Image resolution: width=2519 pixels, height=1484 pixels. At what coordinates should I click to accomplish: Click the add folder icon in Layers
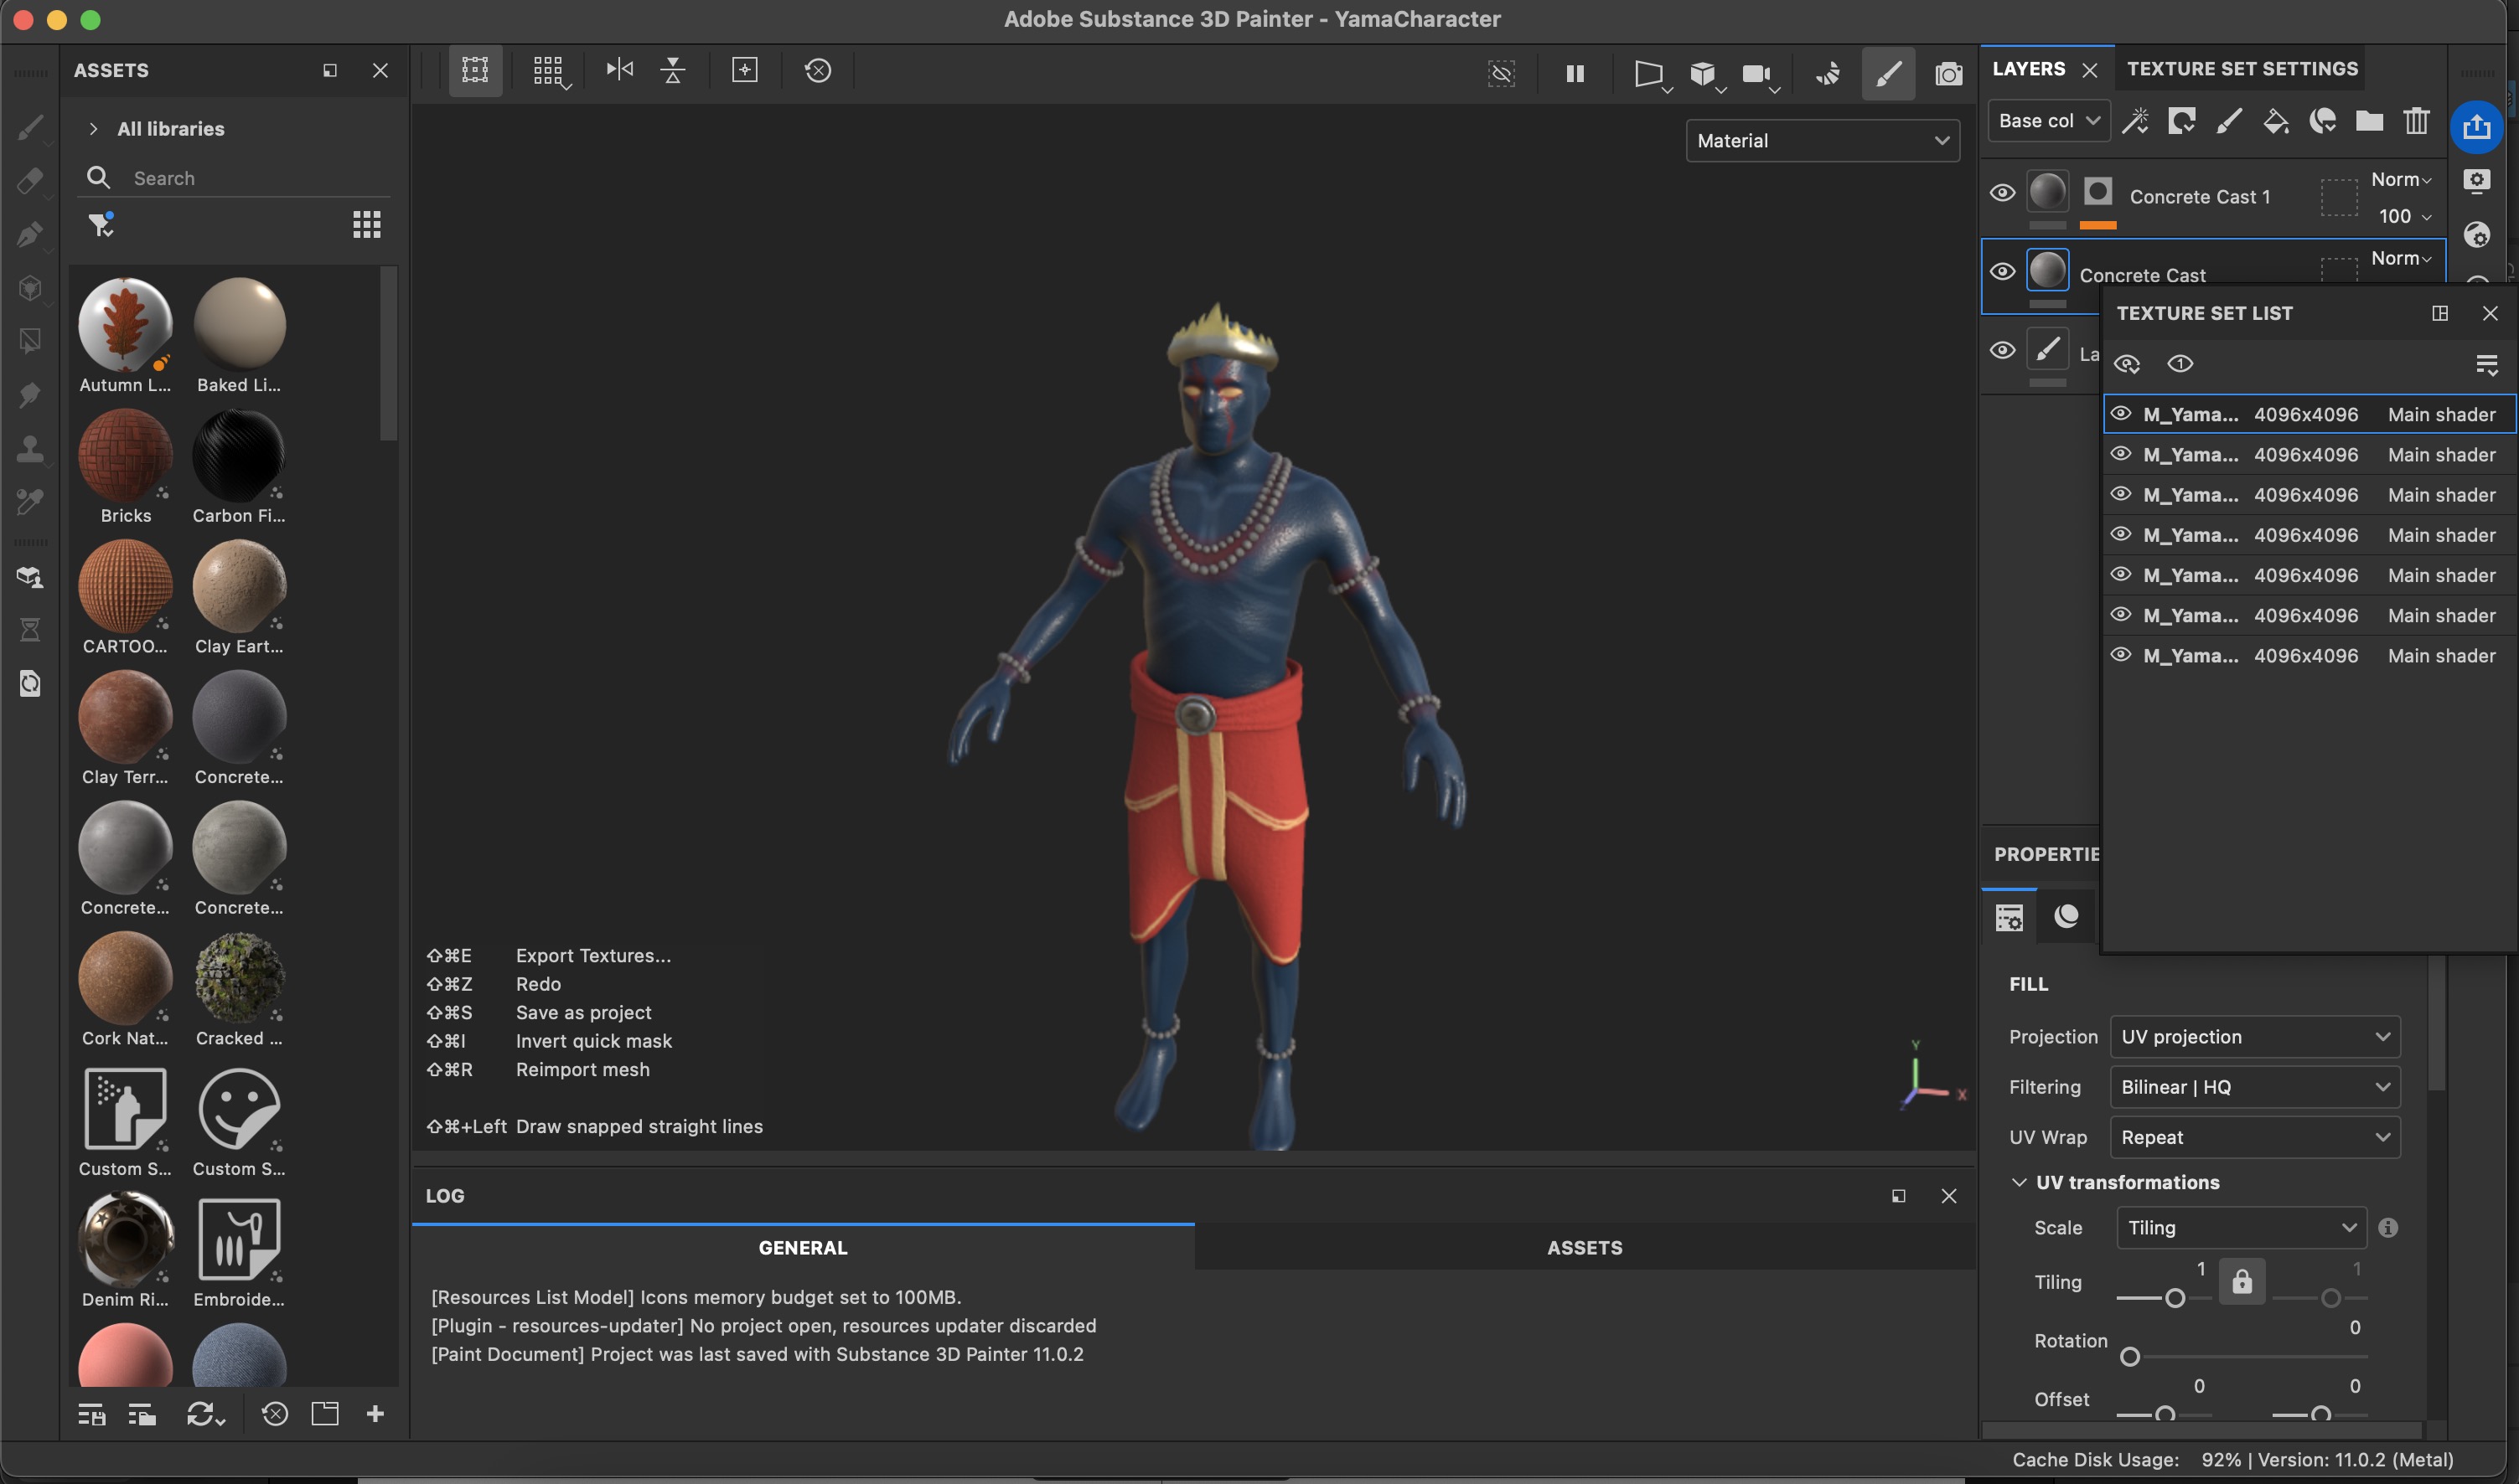(2369, 122)
